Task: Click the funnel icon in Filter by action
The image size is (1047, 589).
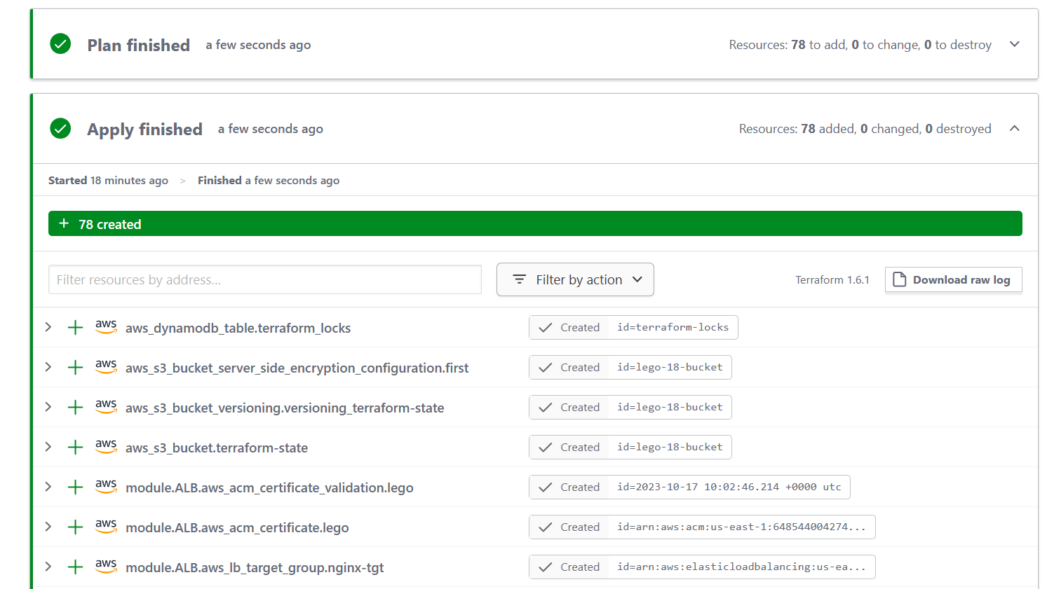Action: click(519, 279)
